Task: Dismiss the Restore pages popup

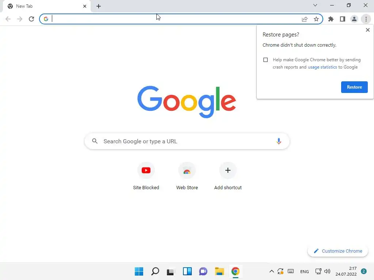Action: (x=367, y=30)
